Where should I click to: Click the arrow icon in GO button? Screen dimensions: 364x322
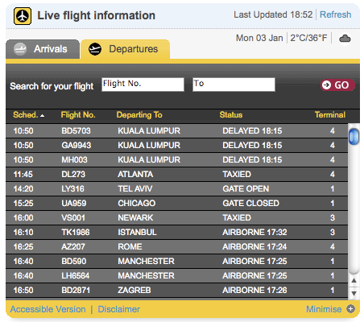pyautogui.click(x=326, y=85)
